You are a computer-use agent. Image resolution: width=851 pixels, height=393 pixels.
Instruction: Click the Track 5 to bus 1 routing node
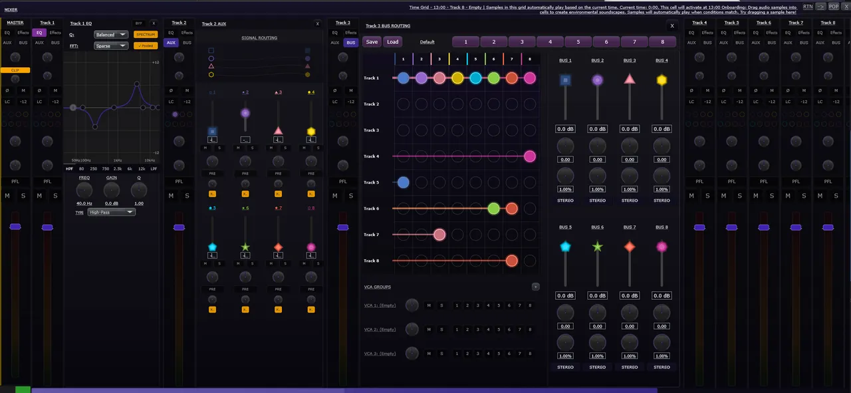[x=403, y=182]
